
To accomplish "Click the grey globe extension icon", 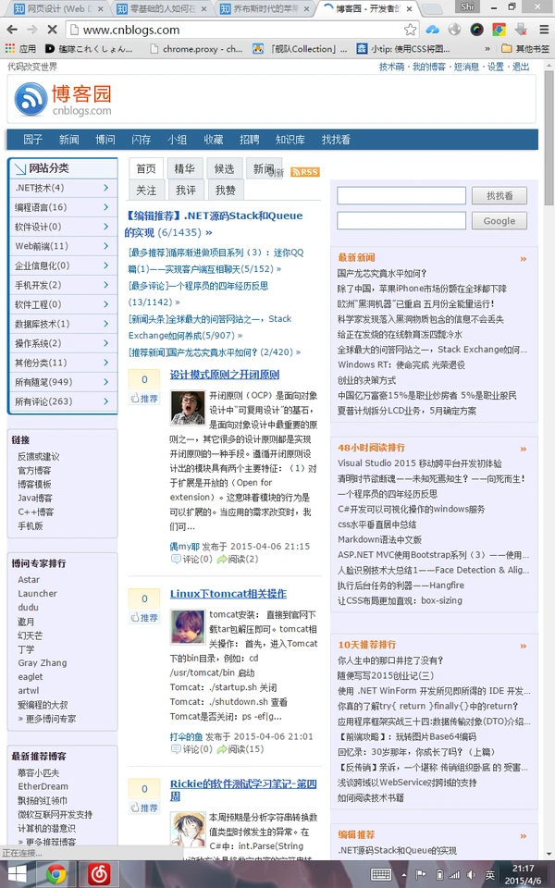I will (x=455, y=30).
